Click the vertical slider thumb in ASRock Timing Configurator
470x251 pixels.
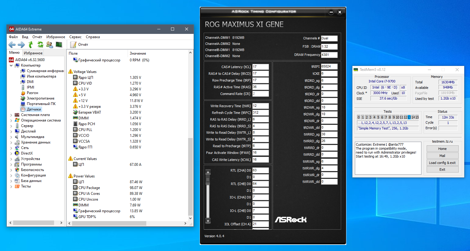[208, 180]
